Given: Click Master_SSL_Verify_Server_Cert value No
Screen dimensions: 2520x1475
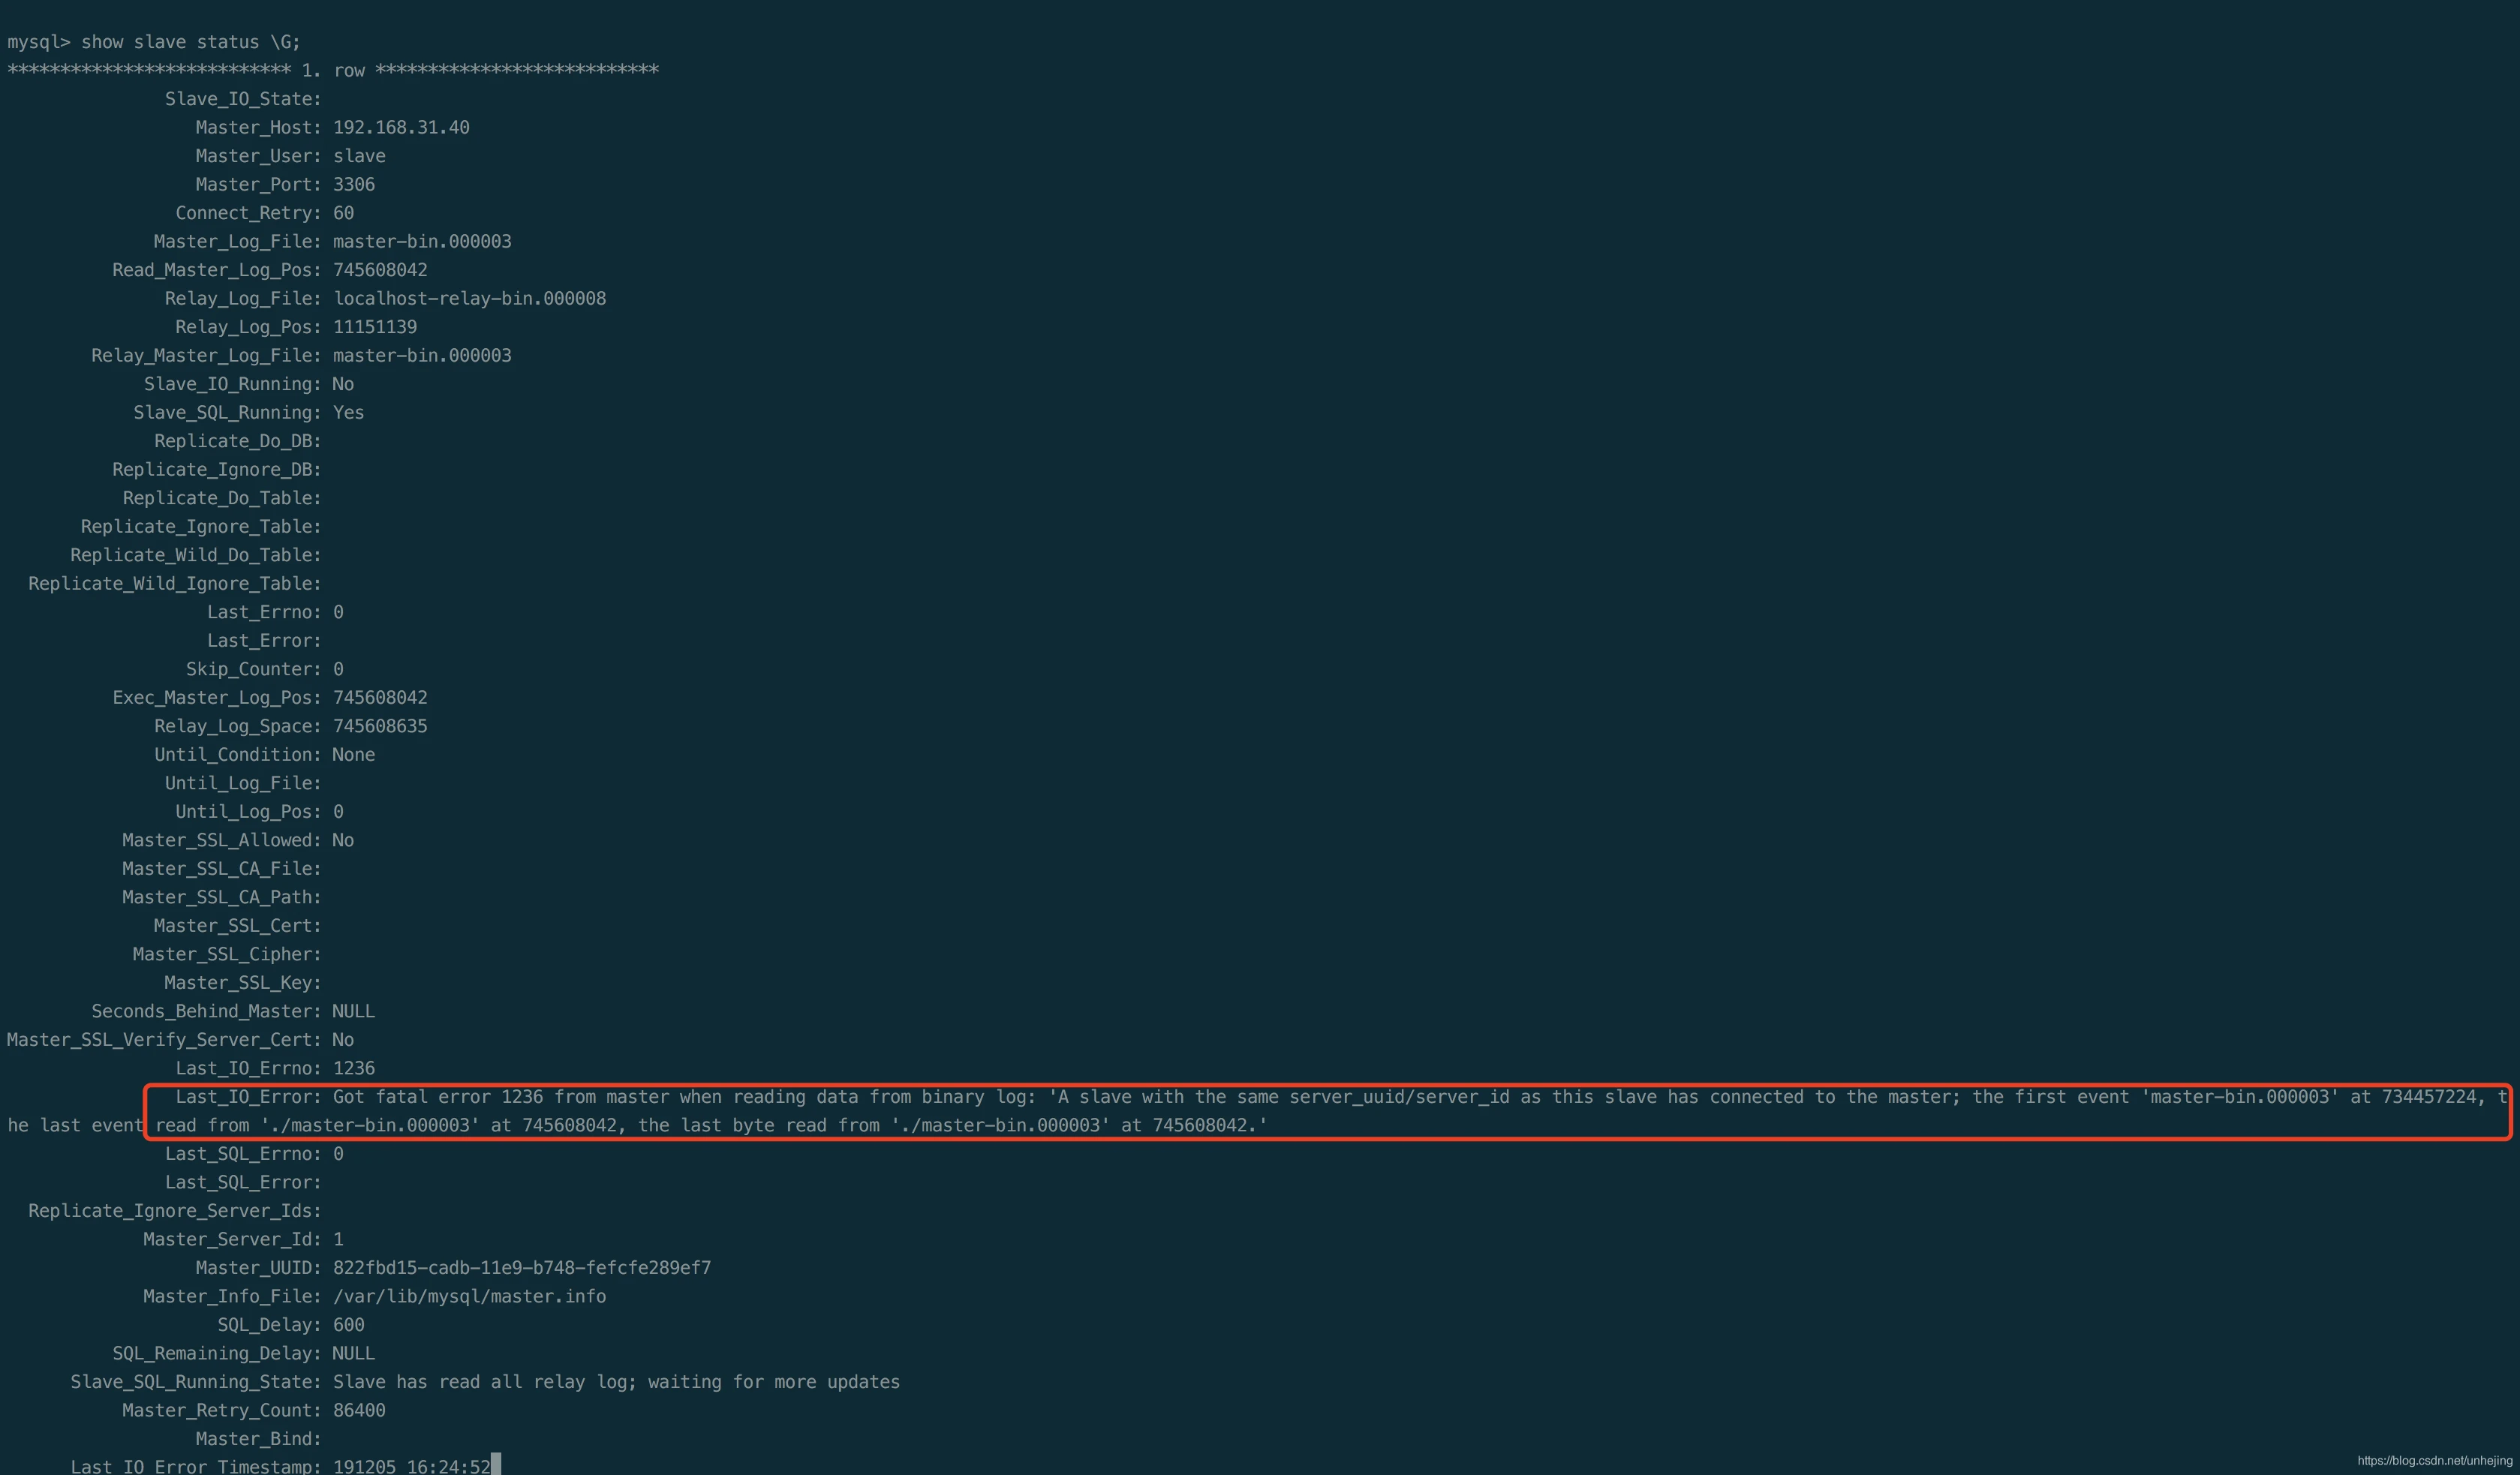Looking at the screenshot, I should [x=343, y=1040].
